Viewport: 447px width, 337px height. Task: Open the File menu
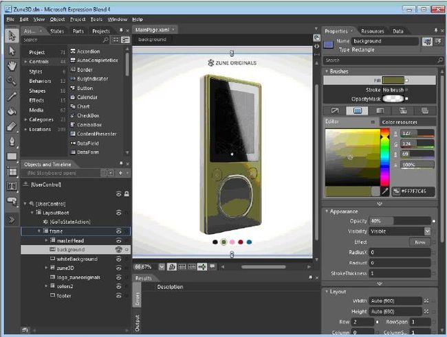(x=10, y=19)
